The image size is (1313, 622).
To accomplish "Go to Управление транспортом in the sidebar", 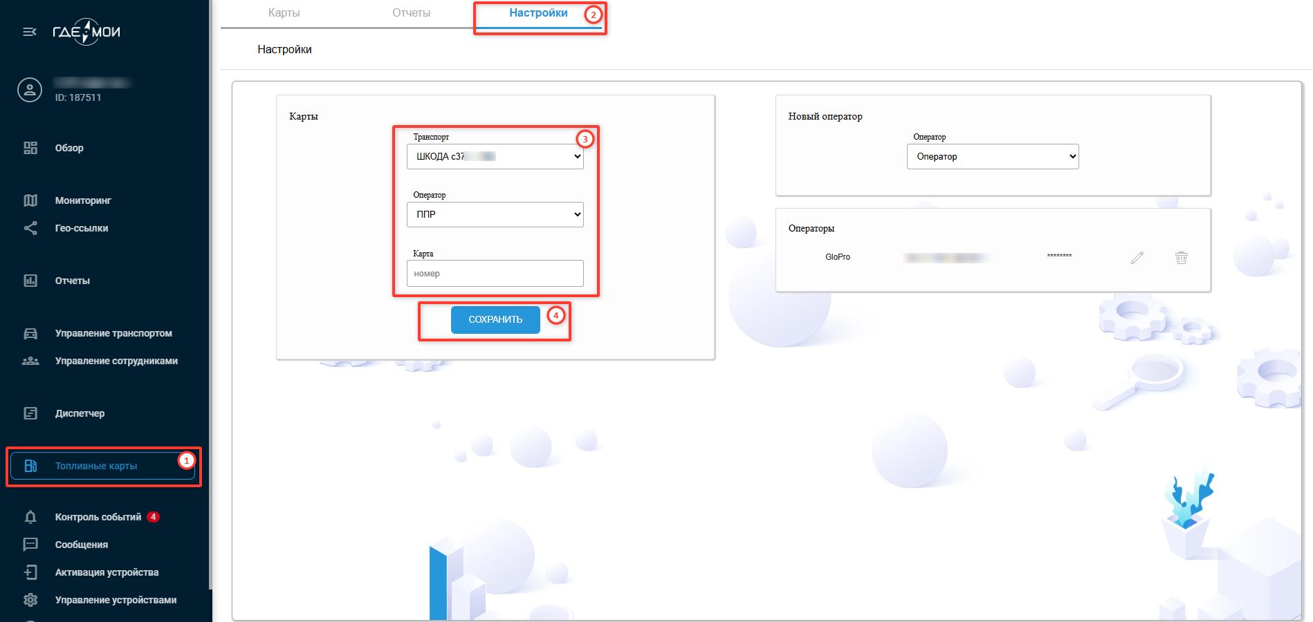I will click(113, 333).
